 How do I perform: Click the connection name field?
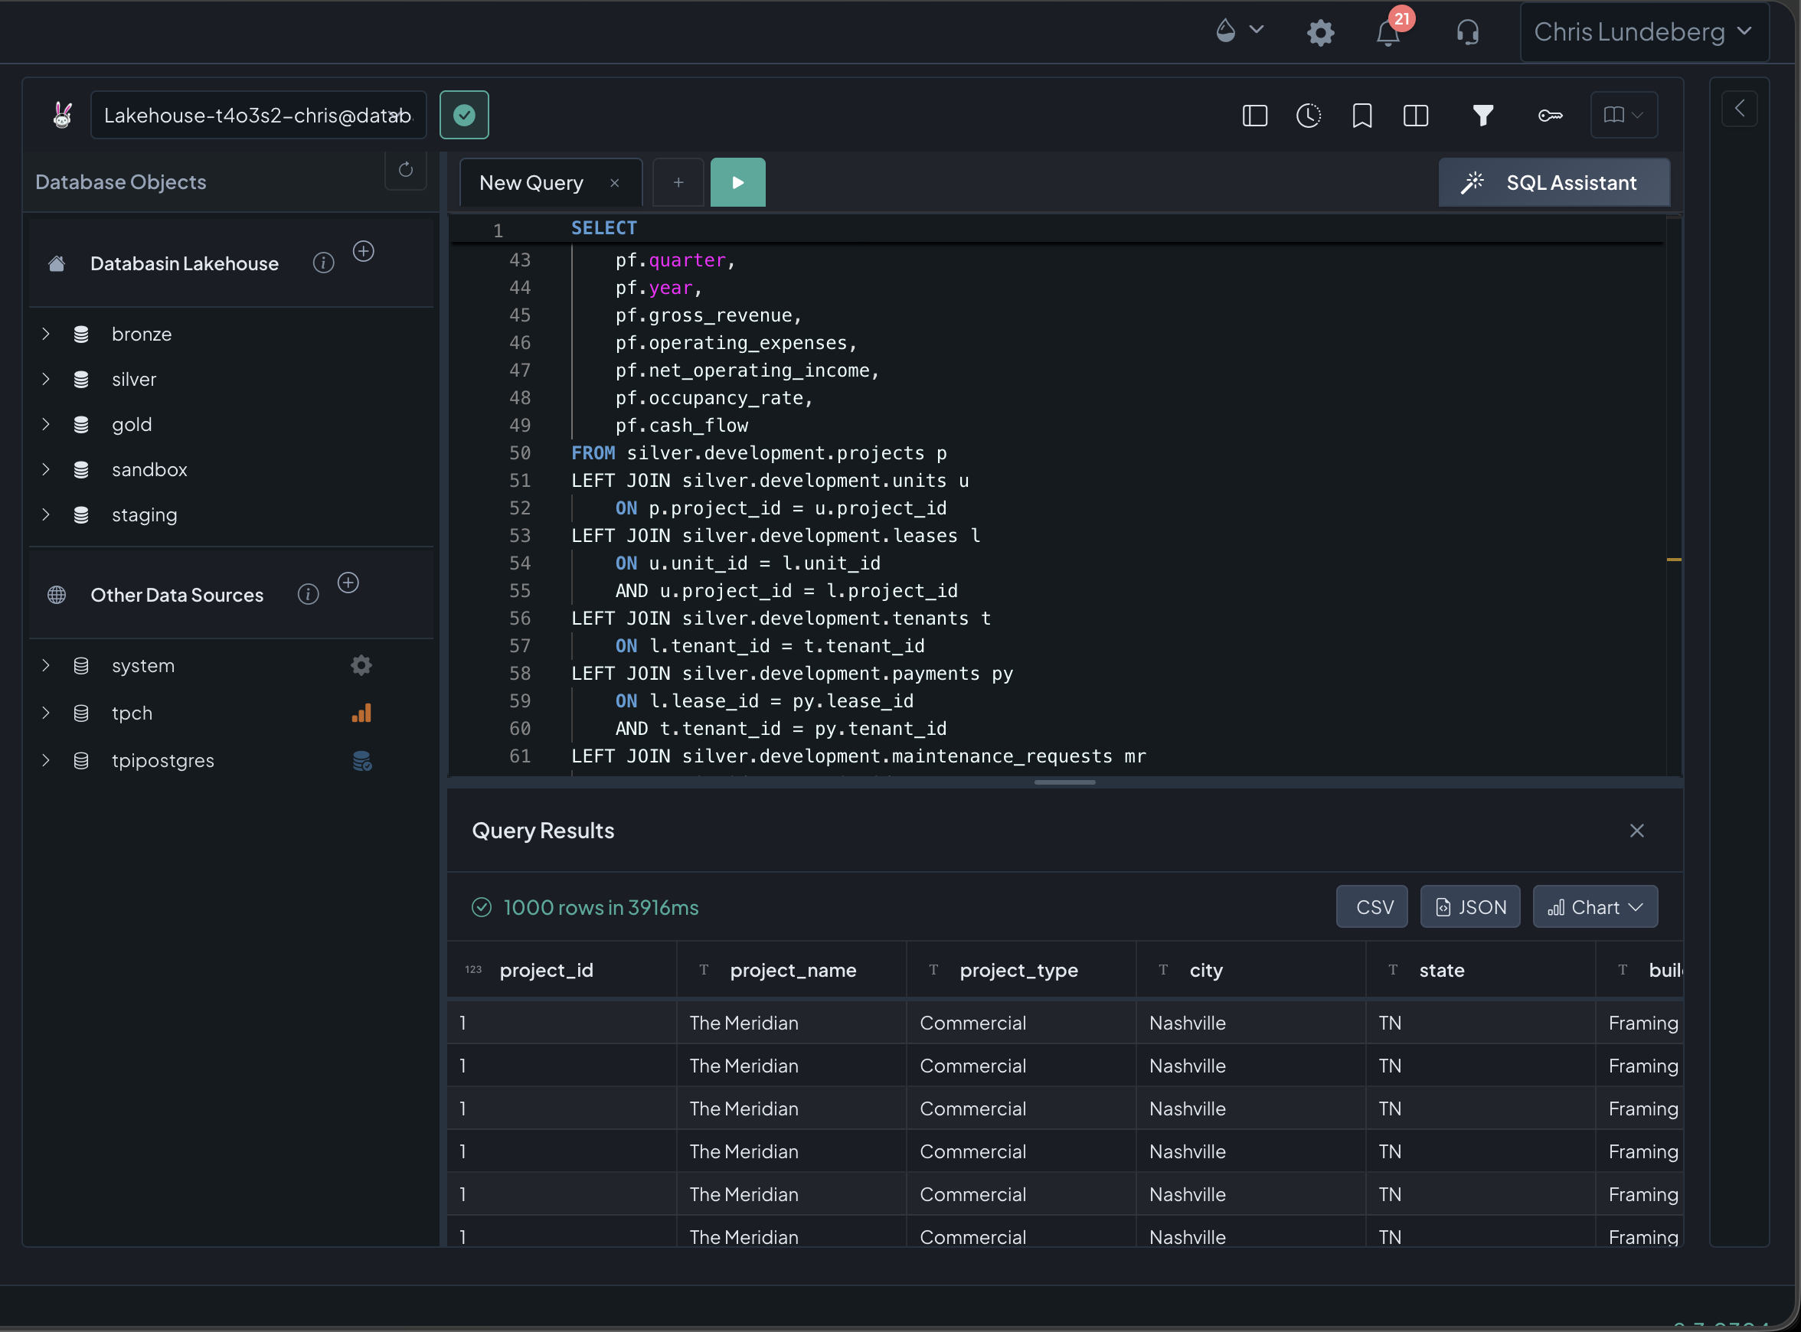(x=258, y=116)
